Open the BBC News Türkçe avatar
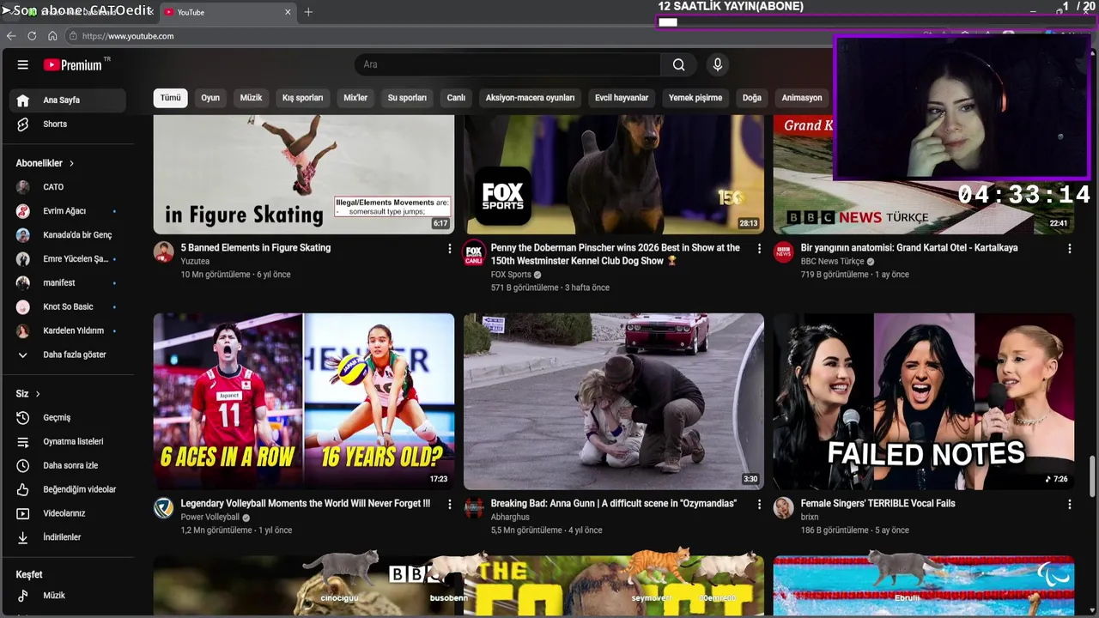The width and height of the screenshot is (1099, 618). (x=784, y=251)
